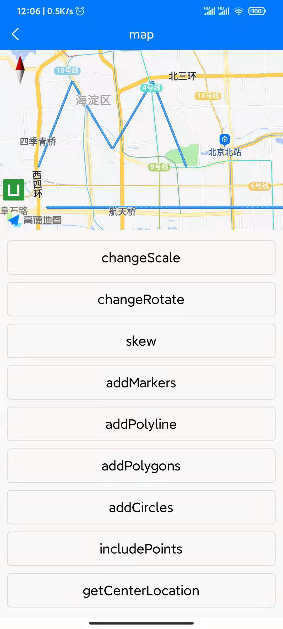Tap the back arrow in header
Screen dimensions: 283x629
[x=15, y=34]
